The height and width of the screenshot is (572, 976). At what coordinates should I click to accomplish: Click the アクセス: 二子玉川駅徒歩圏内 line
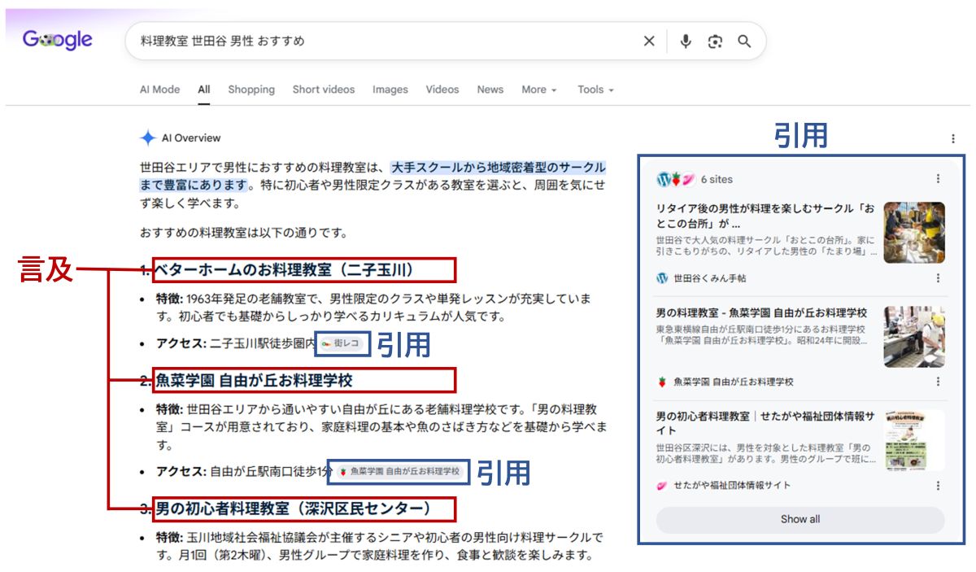point(236,343)
